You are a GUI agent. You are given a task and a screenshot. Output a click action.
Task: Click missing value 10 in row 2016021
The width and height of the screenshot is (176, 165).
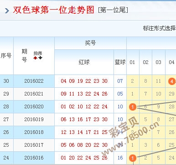tap(158, 94)
